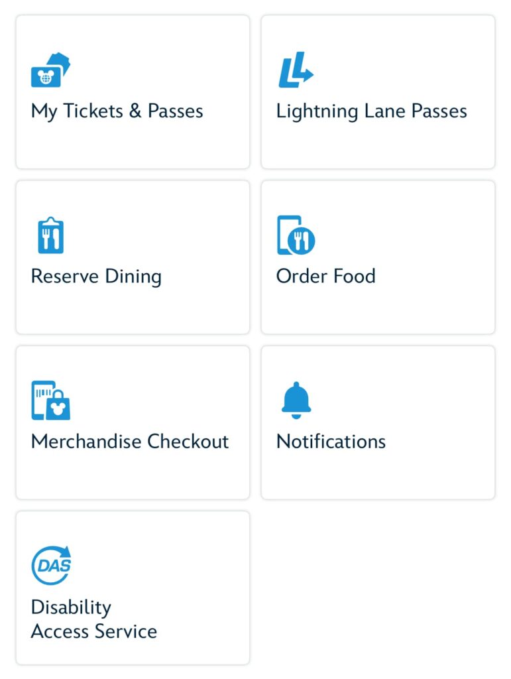Select the "Lightning Lane Passes" text
This screenshot has width=511, height=679.
point(371,111)
